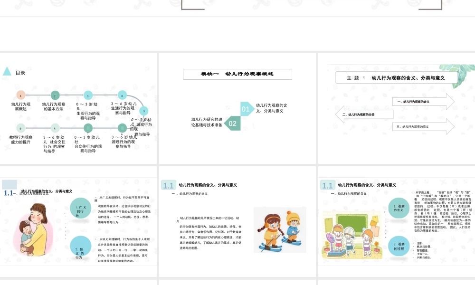The width and height of the screenshot is (475, 285).
Task: Open the mother hugging child illustration
Action: tap(33, 229)
